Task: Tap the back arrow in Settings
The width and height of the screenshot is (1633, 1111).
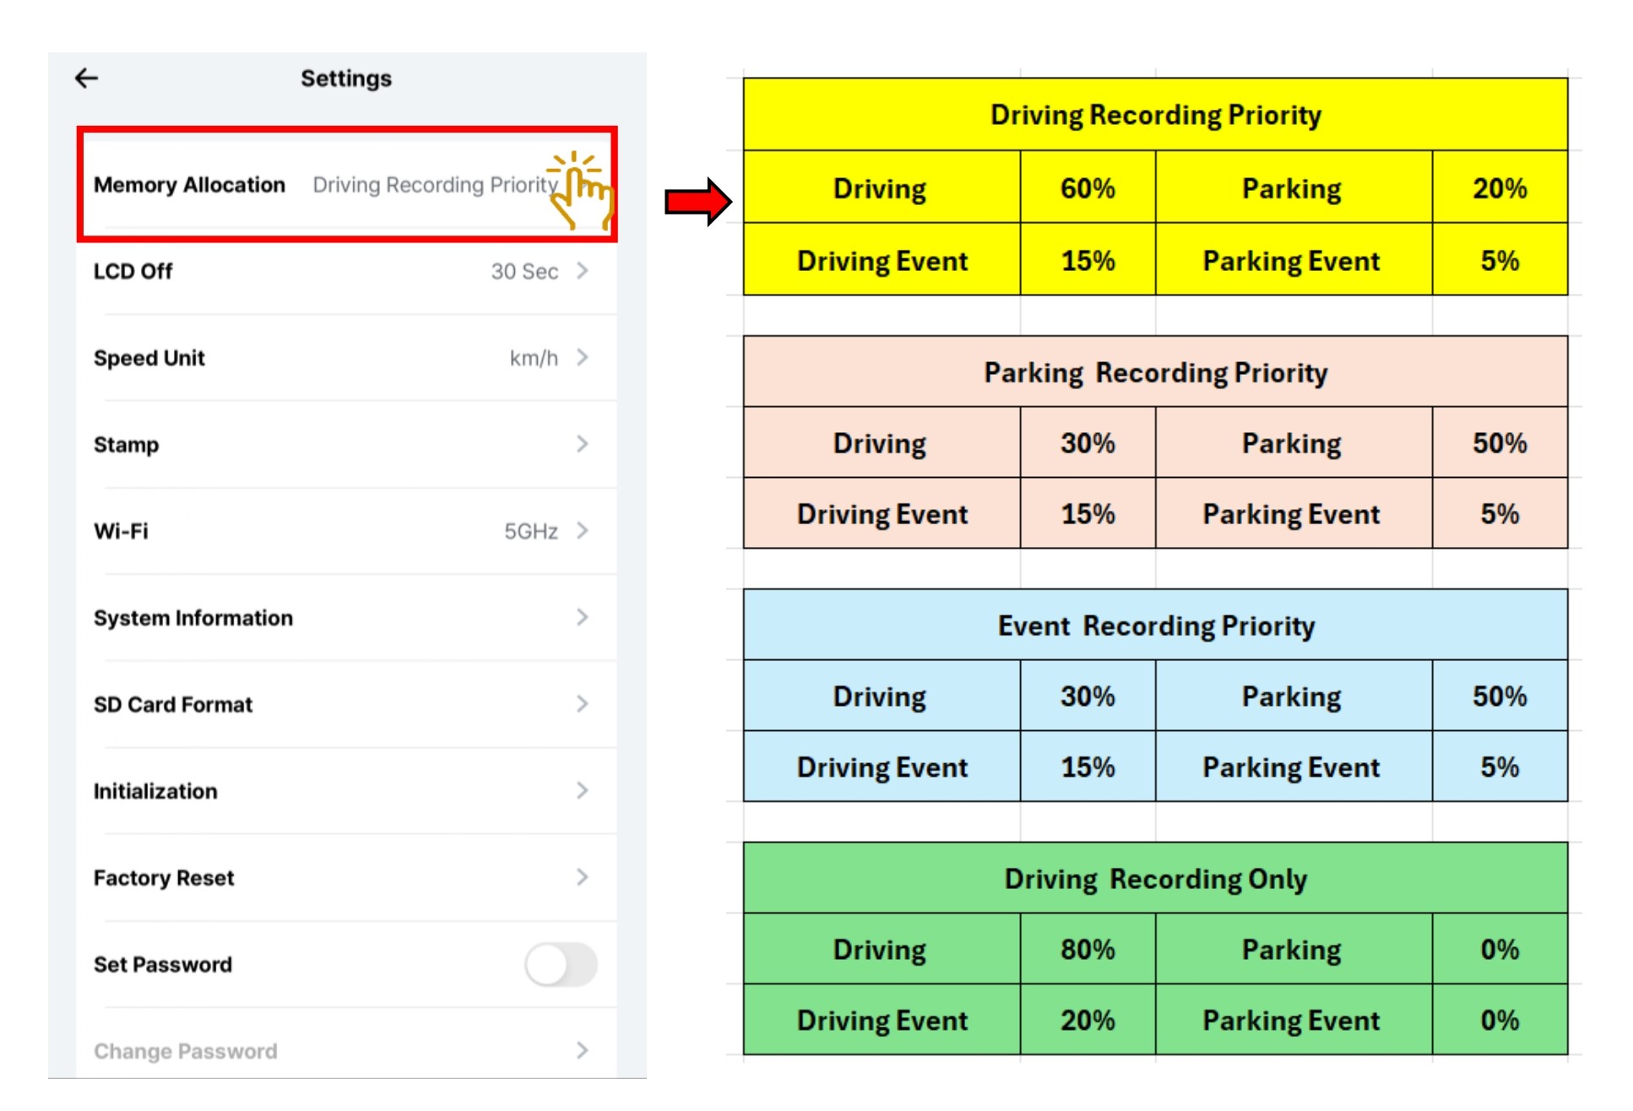Action: [x=87, y=79]
